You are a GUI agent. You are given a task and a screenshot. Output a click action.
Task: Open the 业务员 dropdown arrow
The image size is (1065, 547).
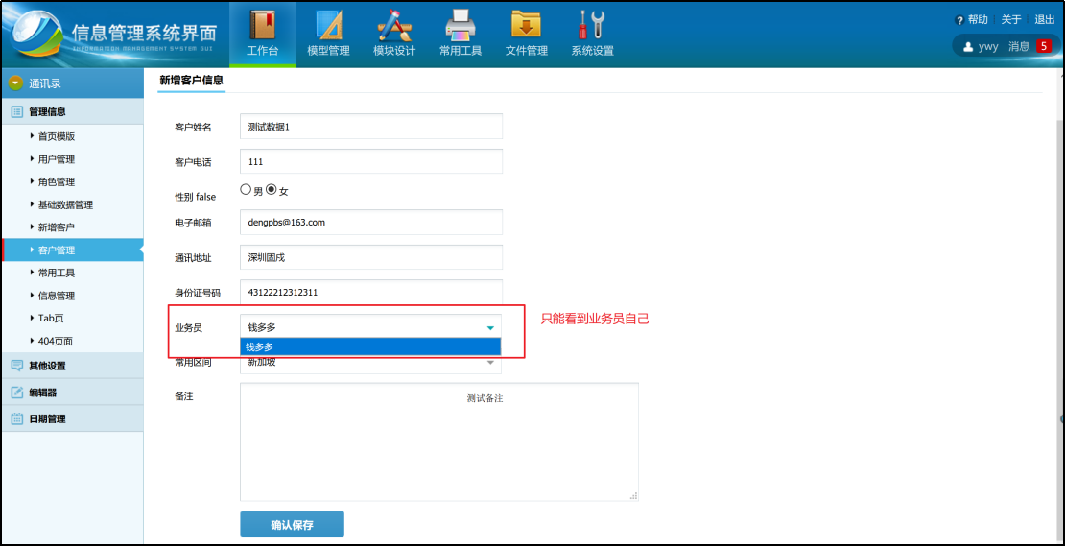click(x=490, y=327)
